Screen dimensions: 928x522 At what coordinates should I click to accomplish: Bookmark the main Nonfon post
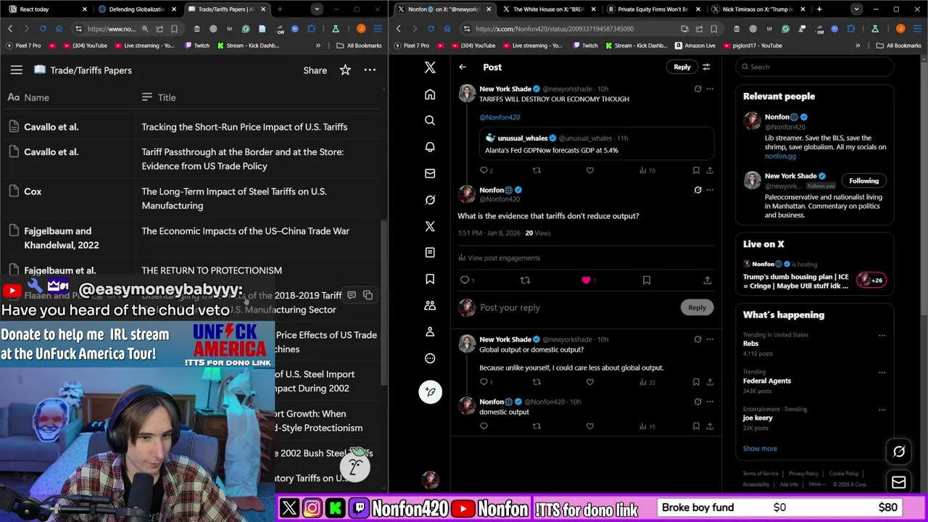(x=647, y=280)
